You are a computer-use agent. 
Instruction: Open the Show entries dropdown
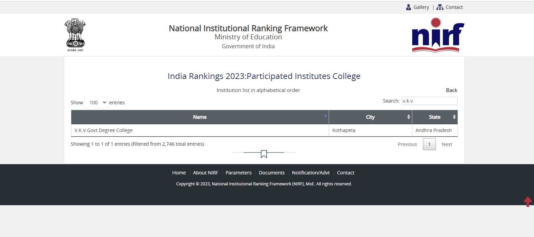point(96,103)
